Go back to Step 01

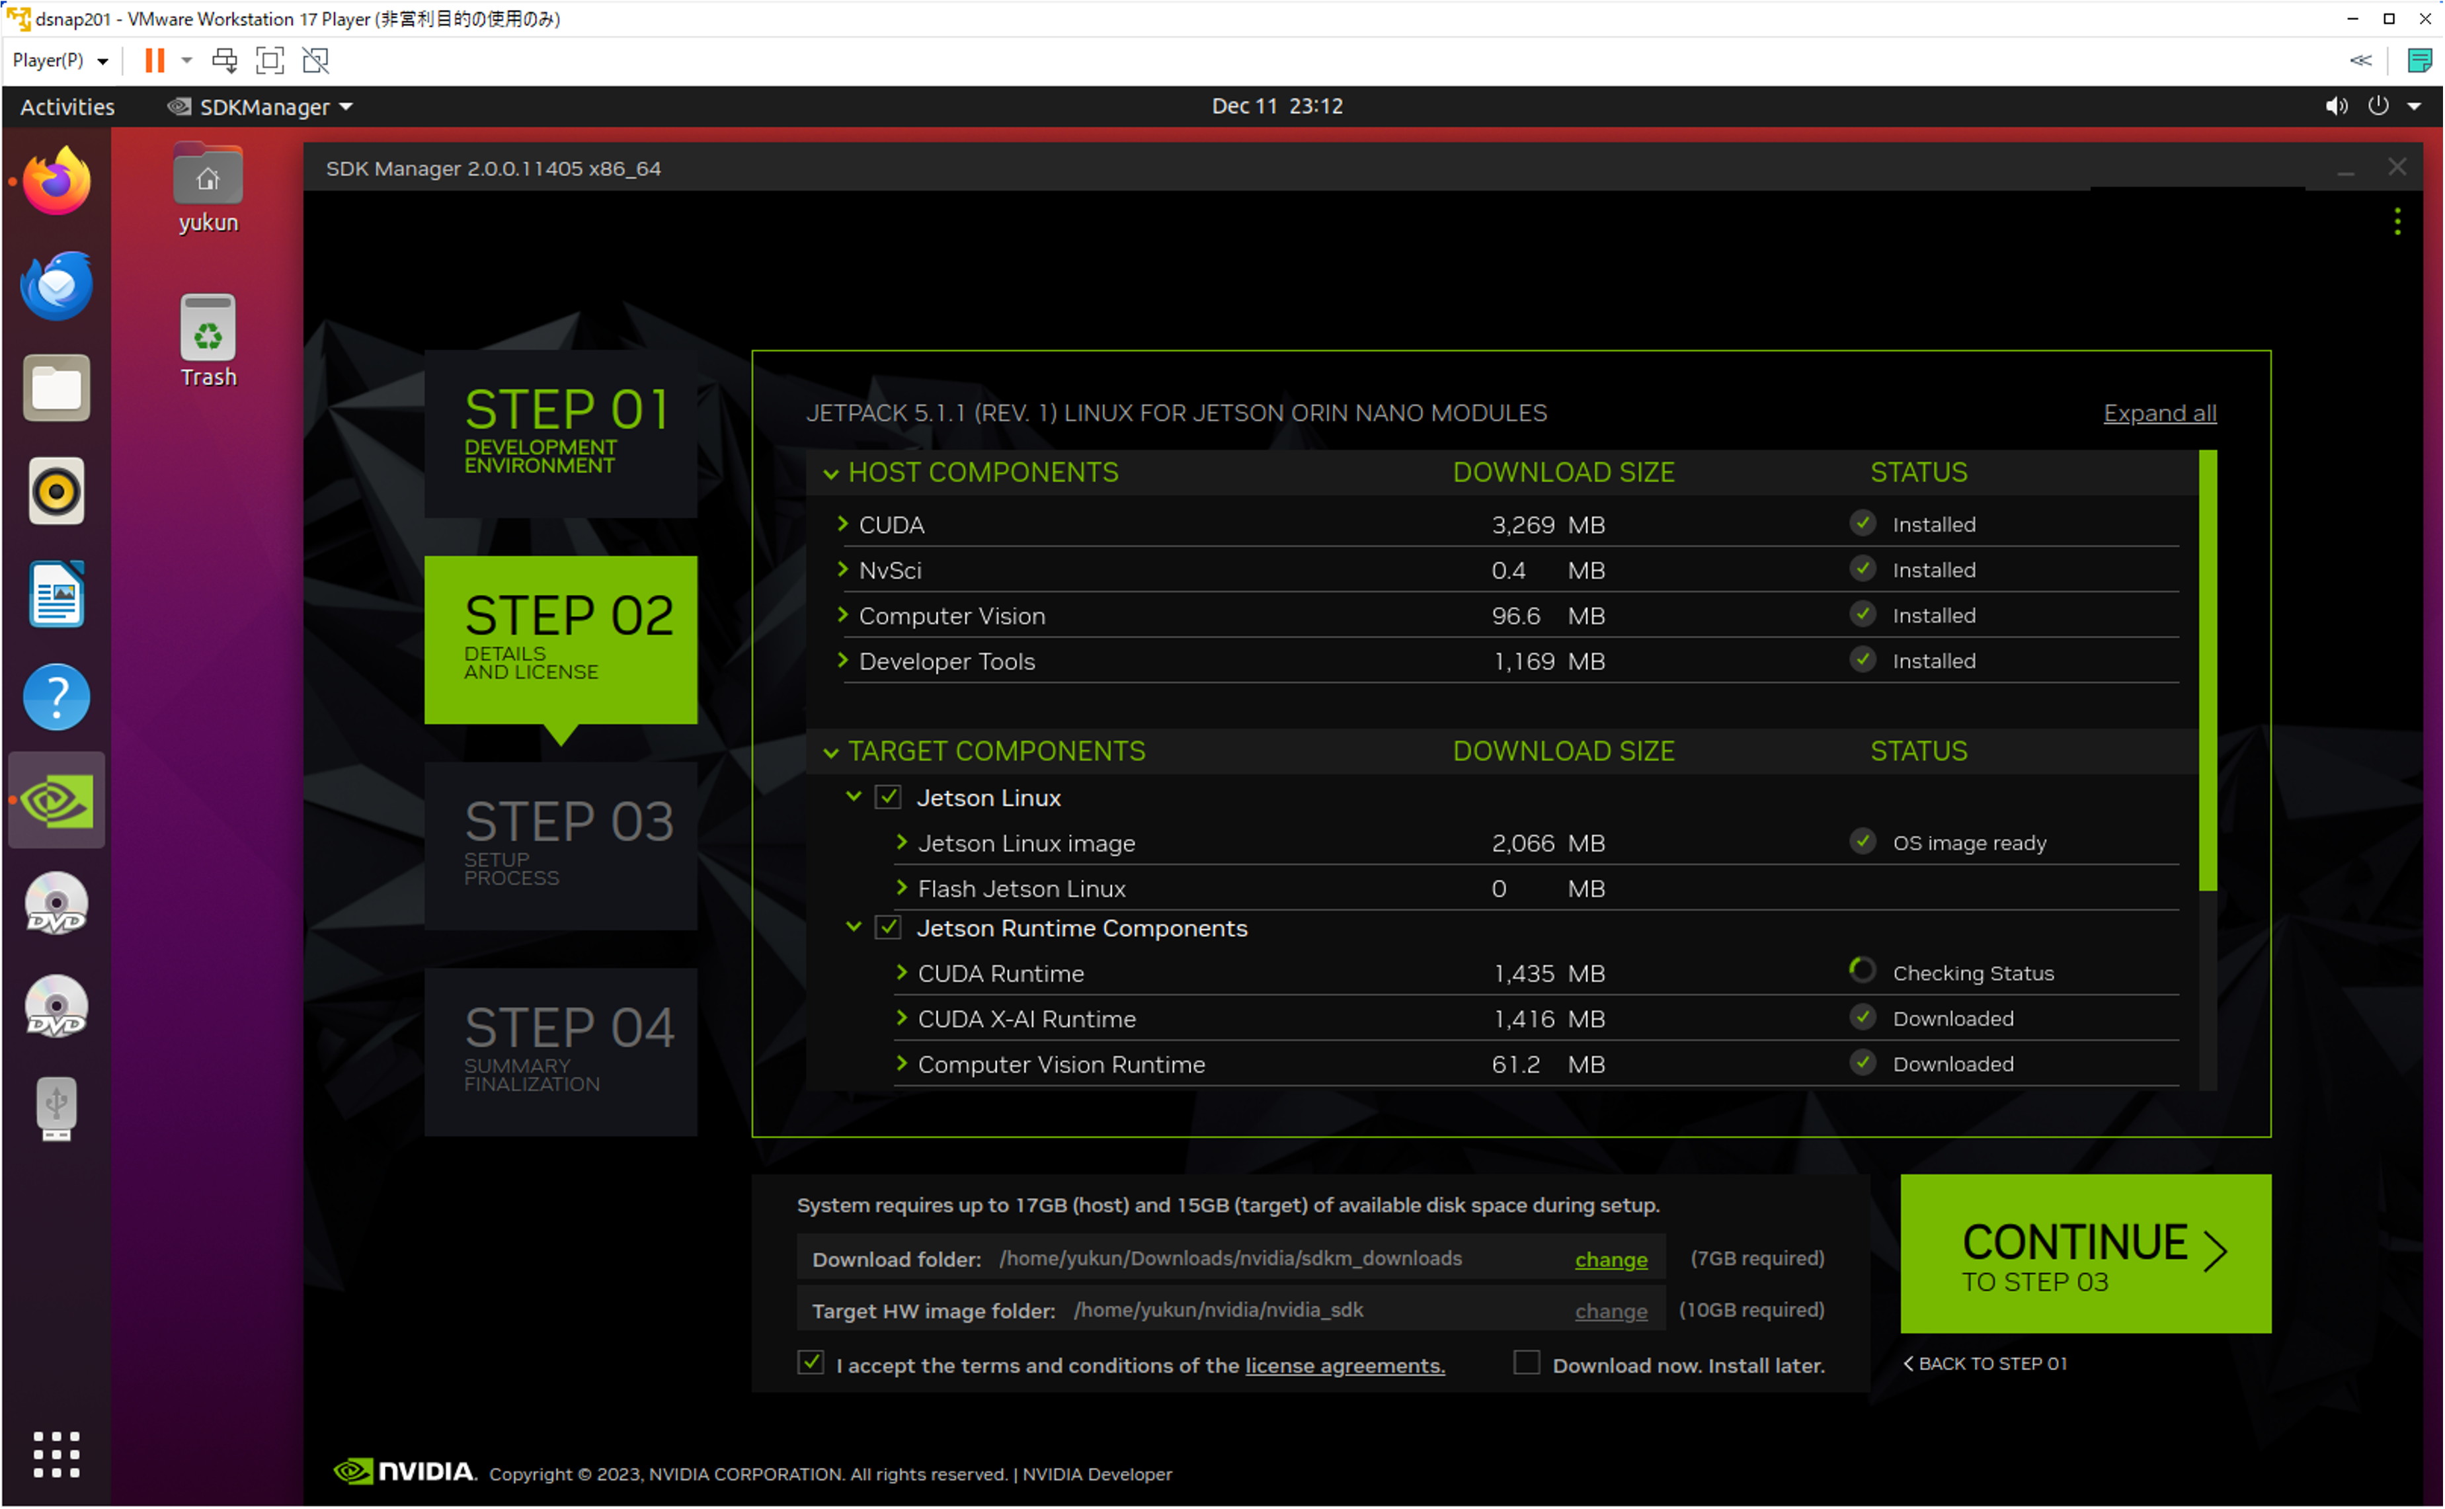click(x=1985, y=1364)
